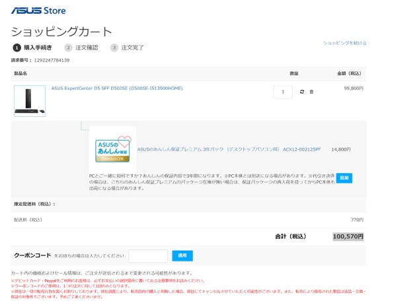Image resolution: width=394 pixels, height=305 pixels.
Task: Click the ショッピングカート page heading
Action: click(61, 32)
